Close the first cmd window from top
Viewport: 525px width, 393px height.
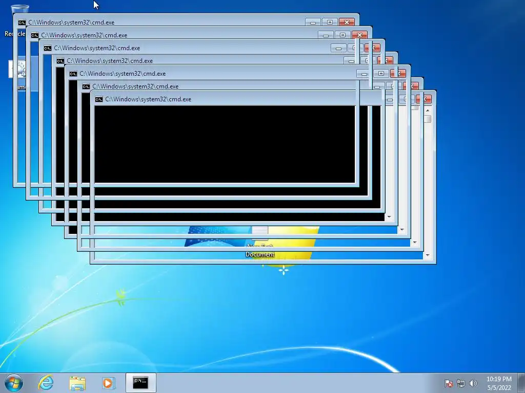[x=347, y=23]
